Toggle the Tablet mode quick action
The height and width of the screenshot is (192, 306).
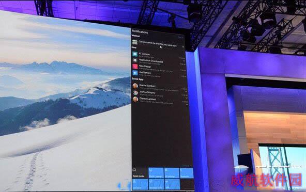140,173
